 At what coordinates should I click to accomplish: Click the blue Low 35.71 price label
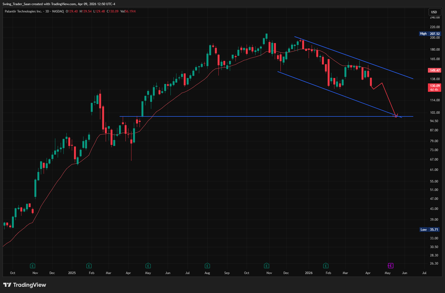(x=429, y=230)
